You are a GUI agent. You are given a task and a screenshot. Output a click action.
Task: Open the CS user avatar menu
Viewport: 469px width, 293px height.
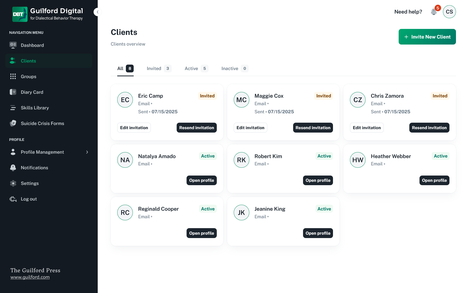click(x=449, y=12)
